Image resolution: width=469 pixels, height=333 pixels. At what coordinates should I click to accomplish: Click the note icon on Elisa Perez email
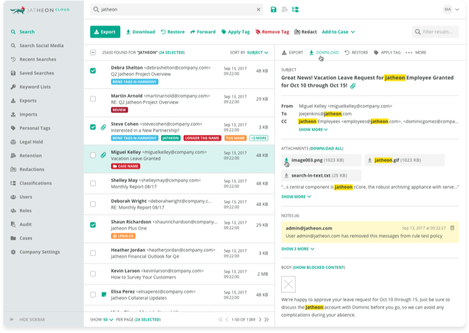pos(104,294)
